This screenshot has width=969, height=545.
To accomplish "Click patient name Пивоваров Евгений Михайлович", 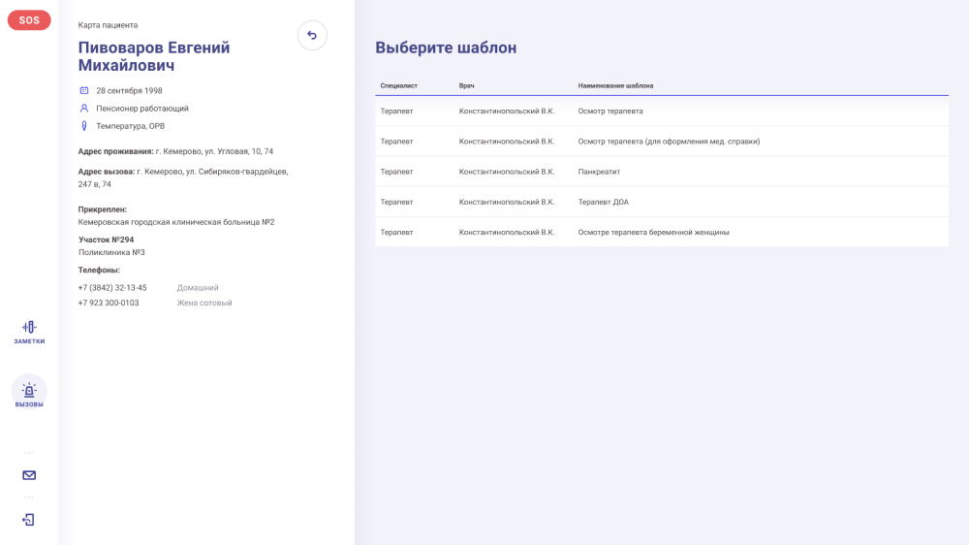I will pos(154,56).
